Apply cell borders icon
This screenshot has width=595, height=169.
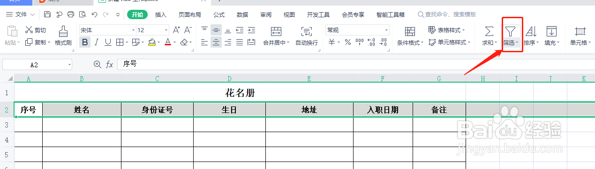coord(120,42)
